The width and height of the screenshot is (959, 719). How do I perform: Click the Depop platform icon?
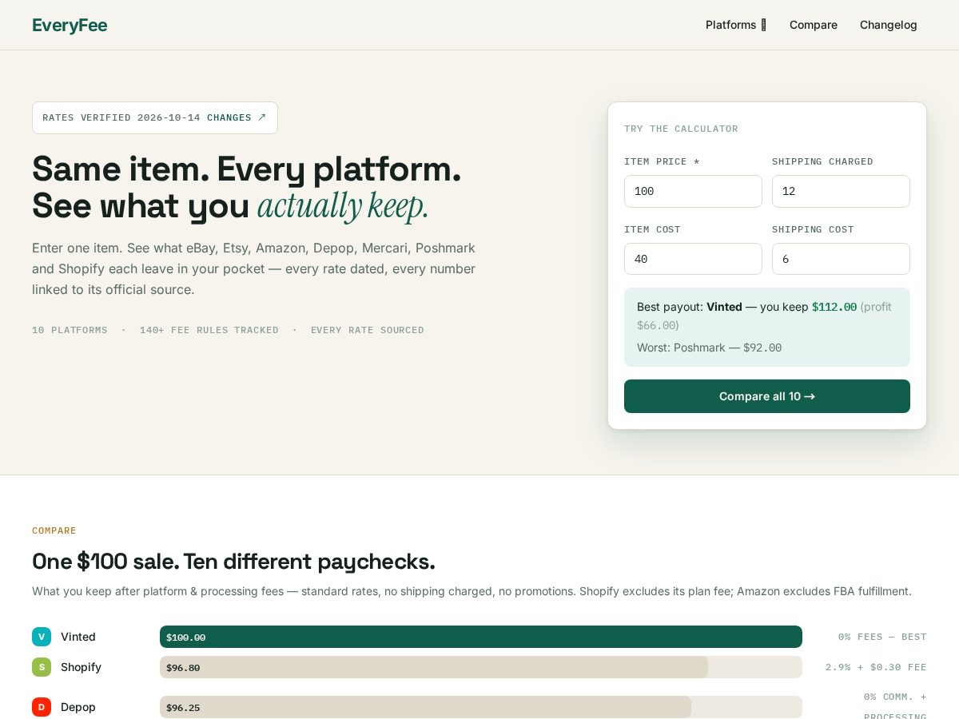(x=42, y=707)
